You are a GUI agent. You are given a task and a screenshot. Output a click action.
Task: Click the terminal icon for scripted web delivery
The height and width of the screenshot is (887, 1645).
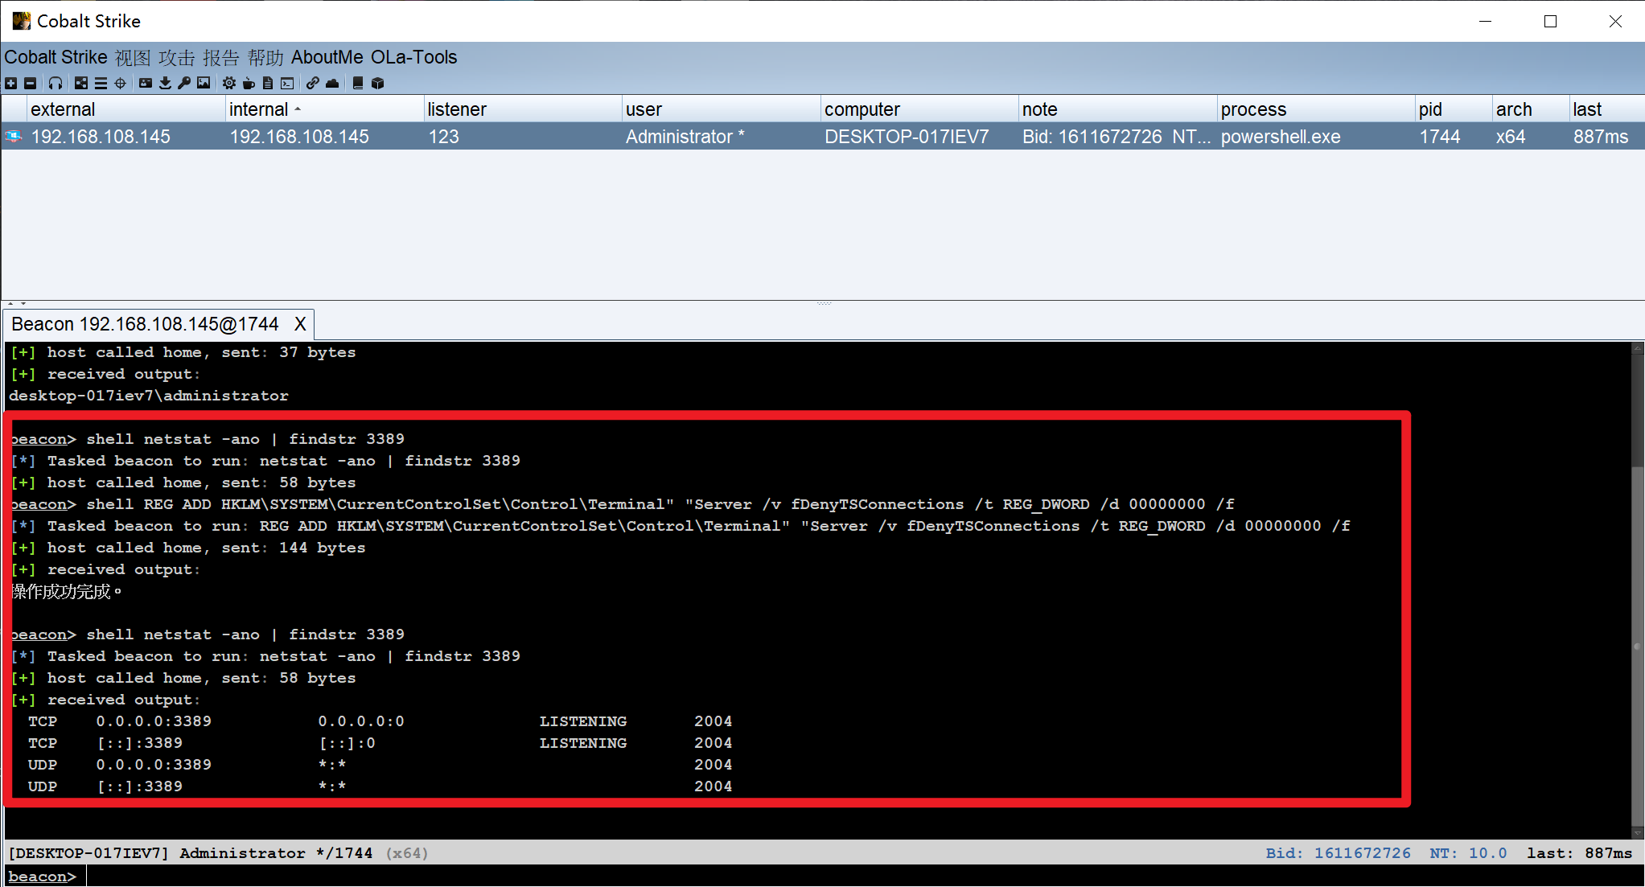(x=287, y=83)
